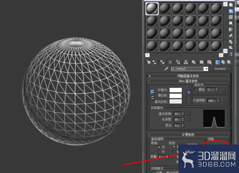
Task: Toggle the Backlight icon
Action: click(231, 11)
